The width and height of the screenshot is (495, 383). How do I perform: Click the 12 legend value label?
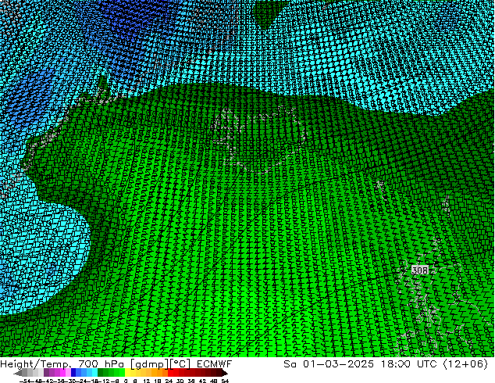[147, 381]
